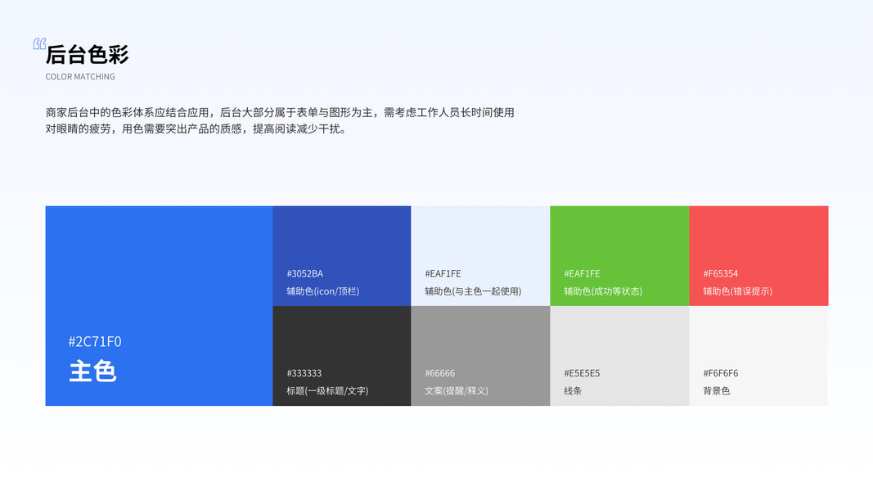Click the COLOR MATCHING subtitle
Image resolution: width=873 pixels, height=491 pixels.
click(80, 77)
